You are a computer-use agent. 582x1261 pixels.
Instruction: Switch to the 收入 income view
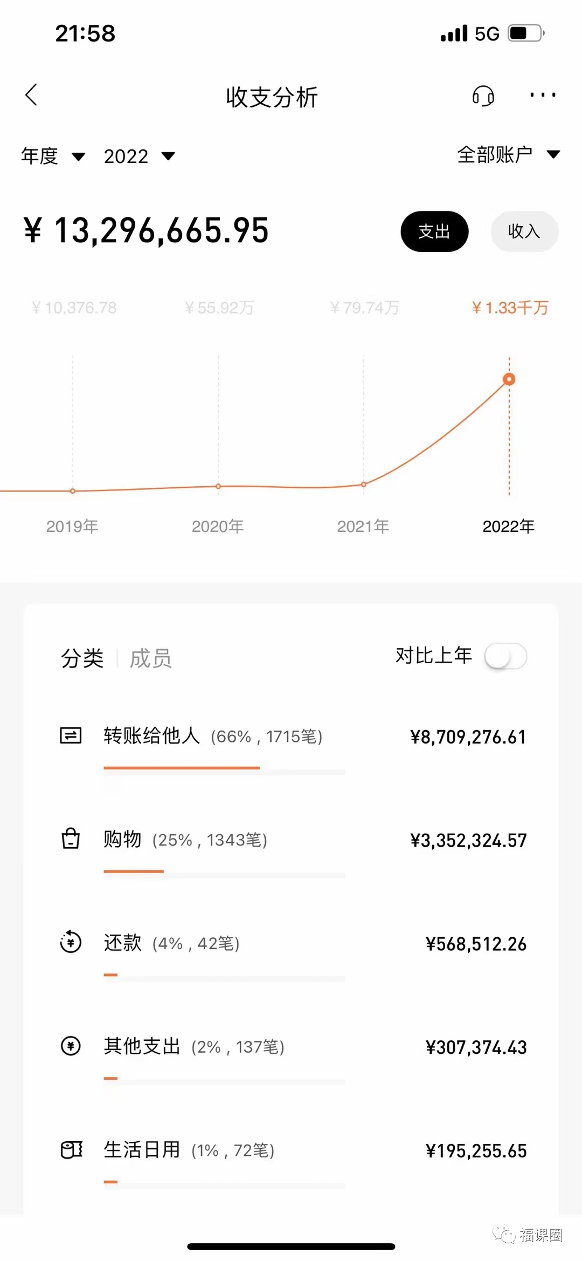(x=524, y=231)
